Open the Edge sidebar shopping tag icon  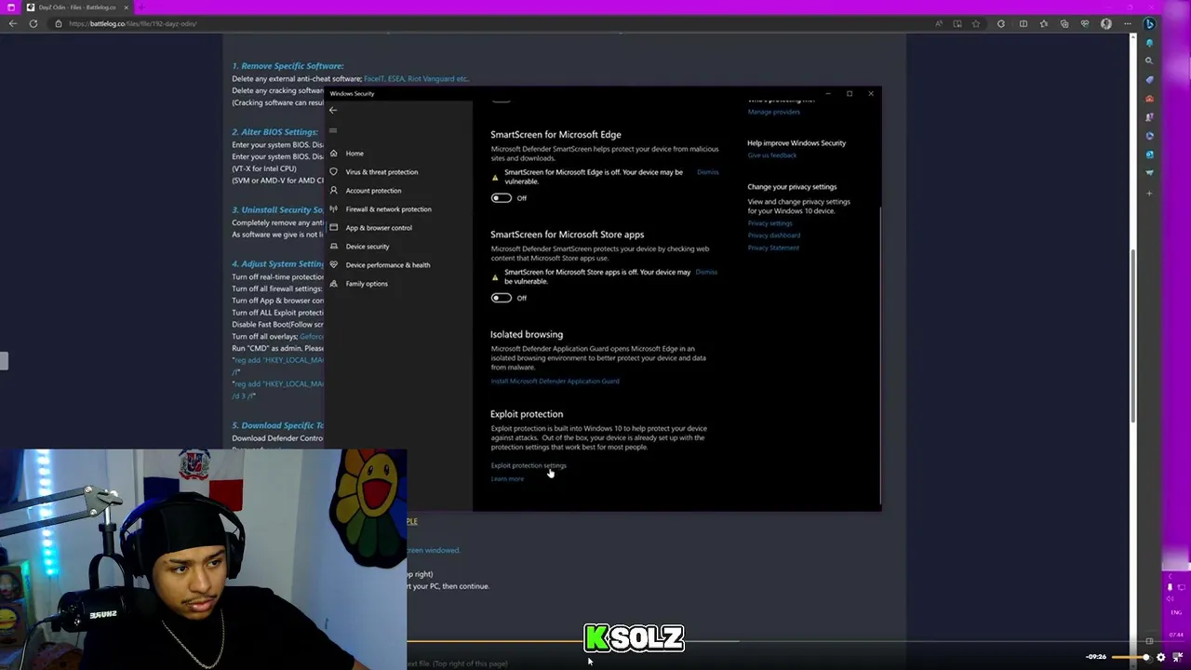click(1150, 79)
